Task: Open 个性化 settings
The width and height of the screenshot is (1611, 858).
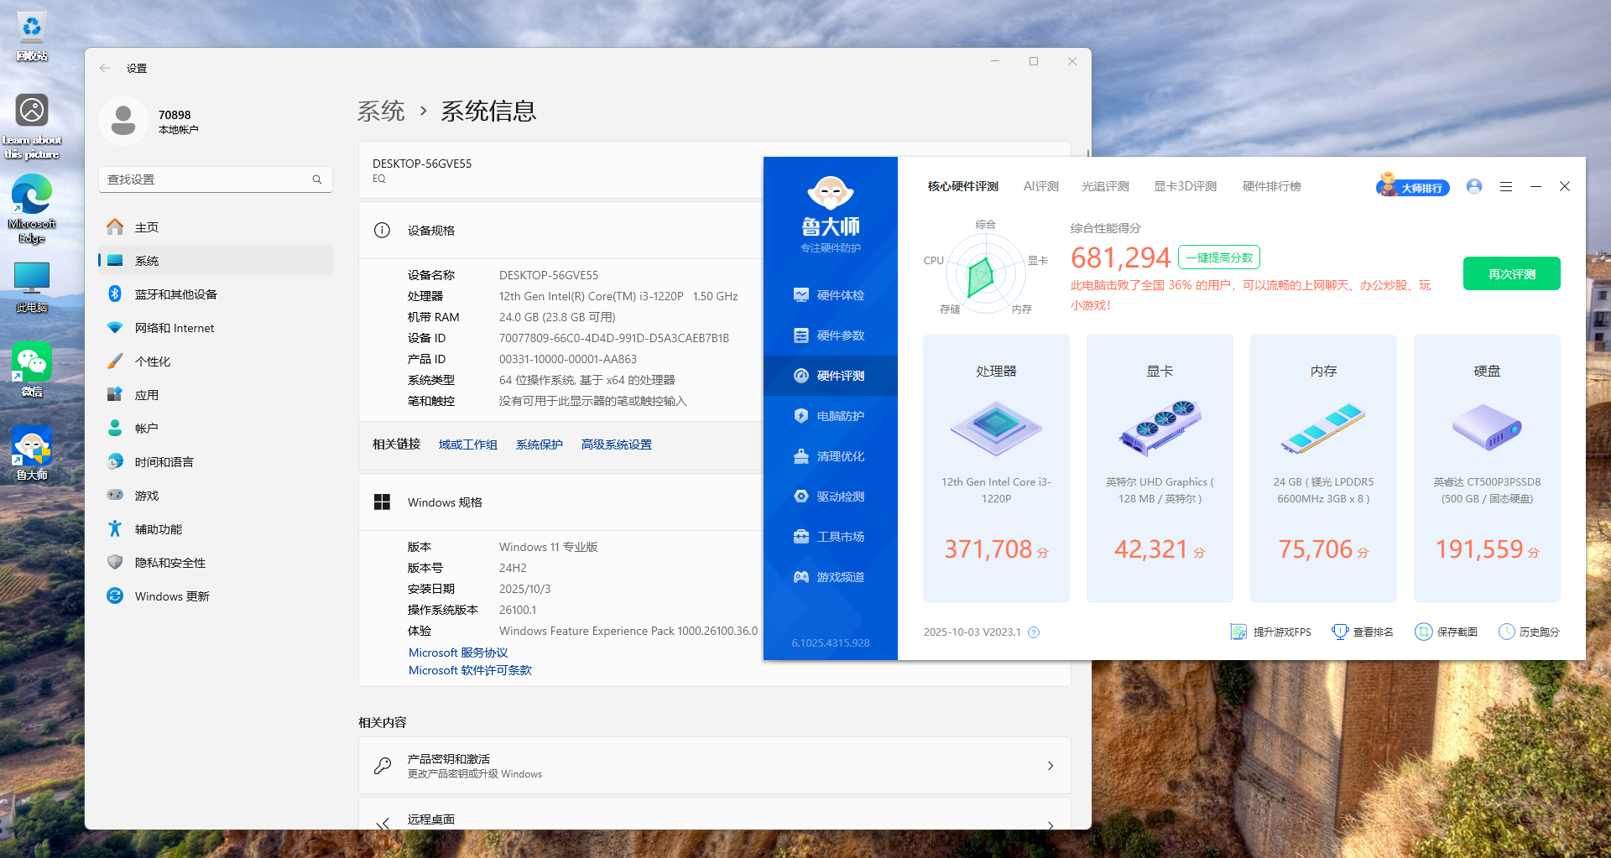Action: (x=216, y=361)
